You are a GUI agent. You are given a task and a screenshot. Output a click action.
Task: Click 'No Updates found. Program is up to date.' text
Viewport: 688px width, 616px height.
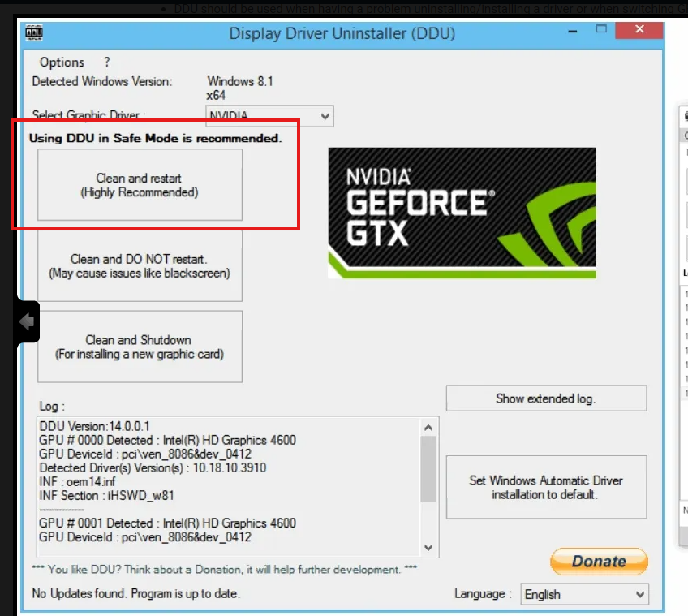[136, 593]
